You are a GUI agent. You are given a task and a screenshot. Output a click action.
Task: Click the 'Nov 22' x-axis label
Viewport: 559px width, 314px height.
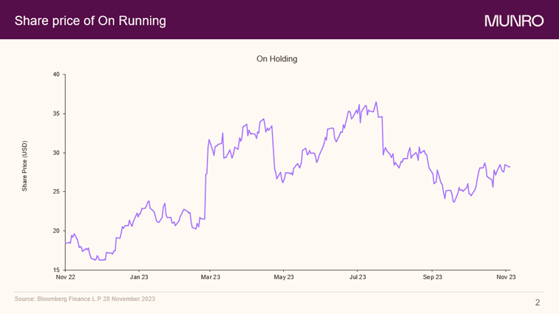pyautogui.click(x=65, y=278)
